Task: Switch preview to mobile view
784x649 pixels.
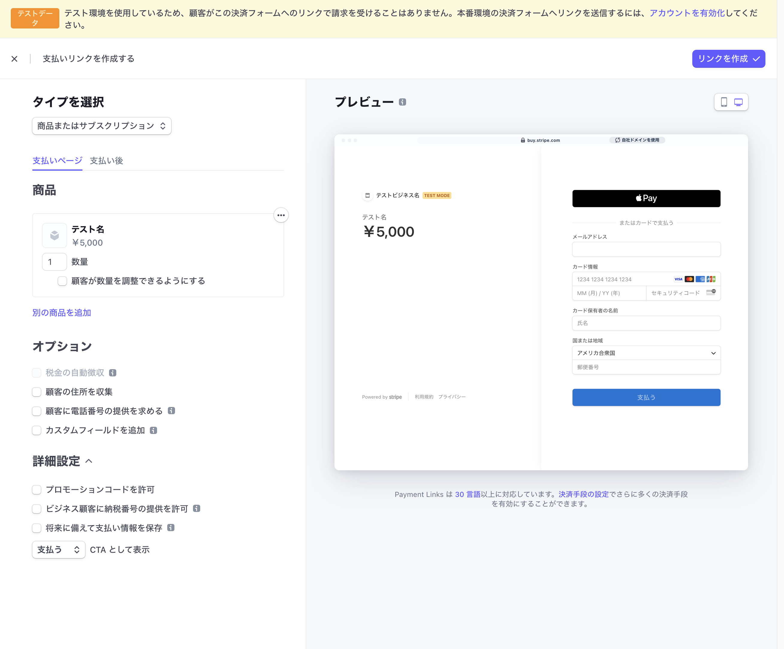Action: [x=725, y=102]
